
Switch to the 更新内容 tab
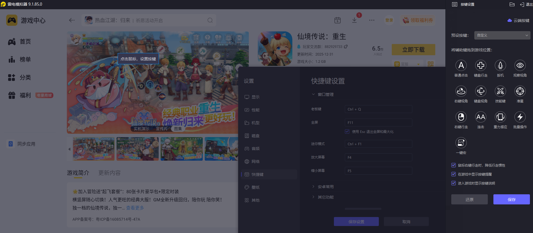click(110, 173)
